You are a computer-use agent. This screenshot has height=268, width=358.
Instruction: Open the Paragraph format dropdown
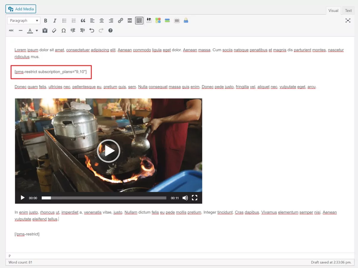point(24,21)
